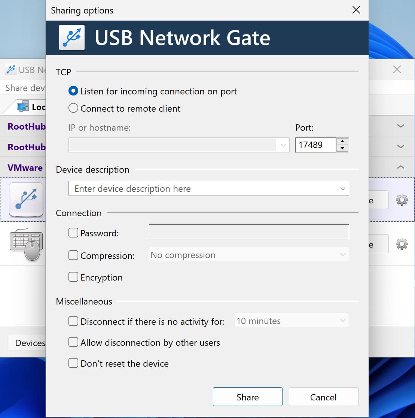Click into the Port number field

(315, 145)
